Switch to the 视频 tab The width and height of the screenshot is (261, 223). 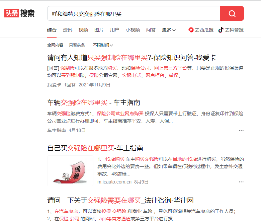[x=83, y=30]
